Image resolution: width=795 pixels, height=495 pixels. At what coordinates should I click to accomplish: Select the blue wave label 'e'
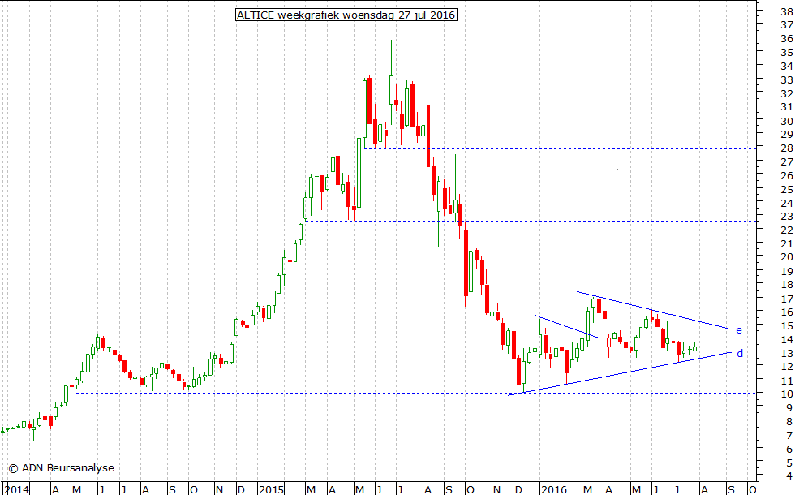coord(739,330)
